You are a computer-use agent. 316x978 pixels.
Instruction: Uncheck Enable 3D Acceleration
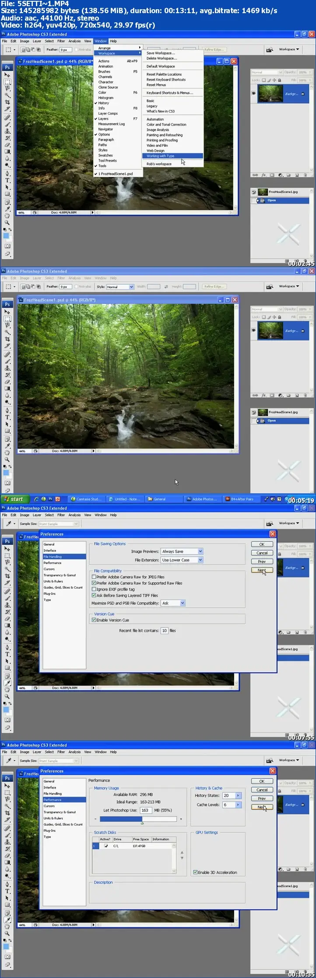tap(195, 872)
